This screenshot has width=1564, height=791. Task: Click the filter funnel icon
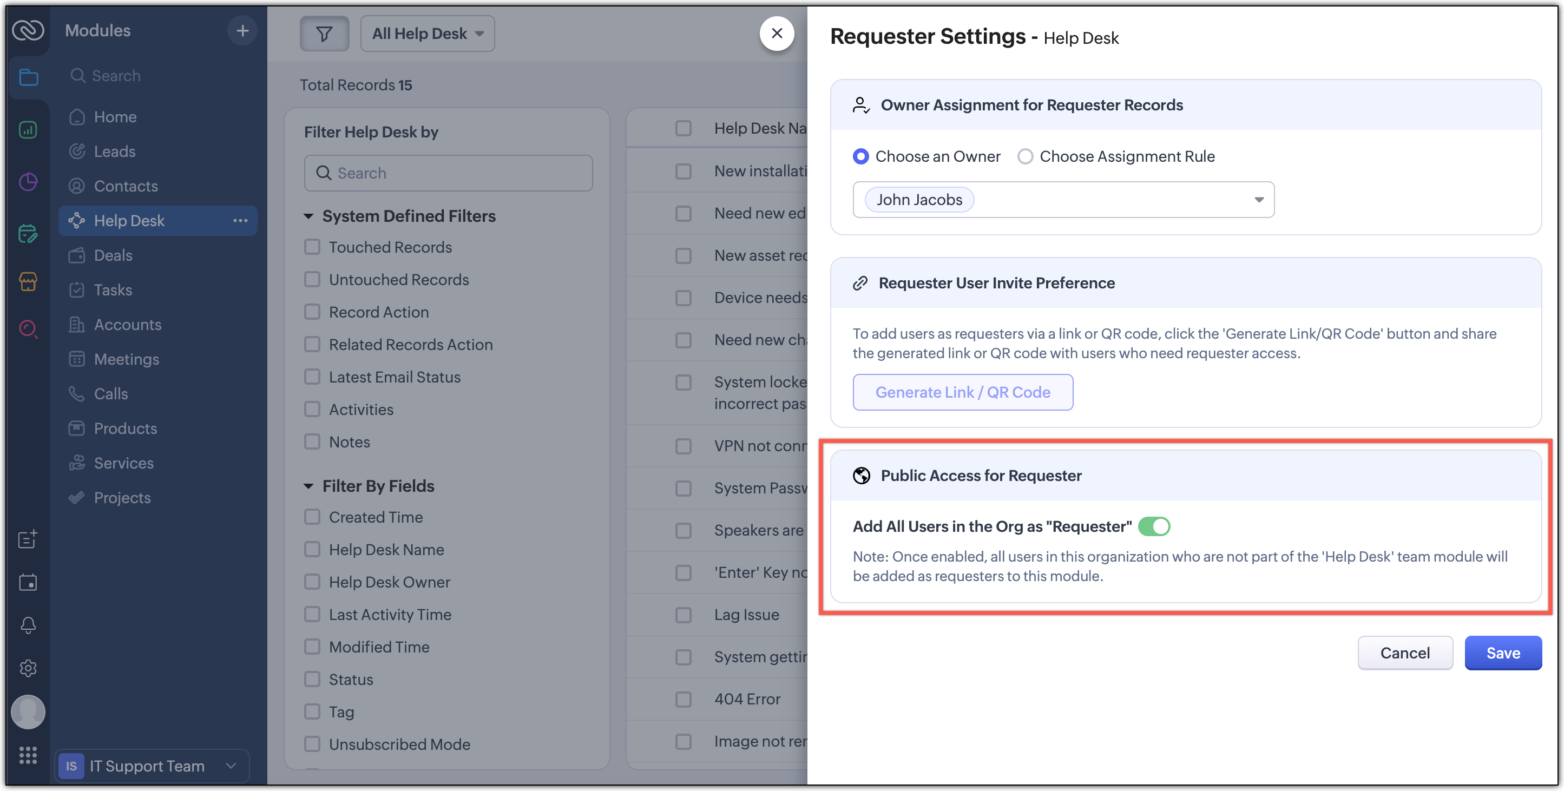pos(324,34)
